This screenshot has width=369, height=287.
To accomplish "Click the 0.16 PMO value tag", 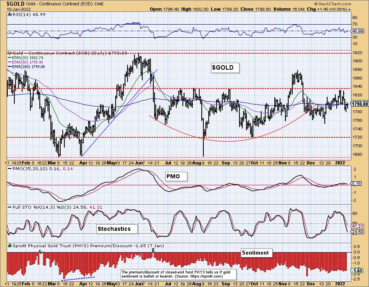I will coord(357,183).
